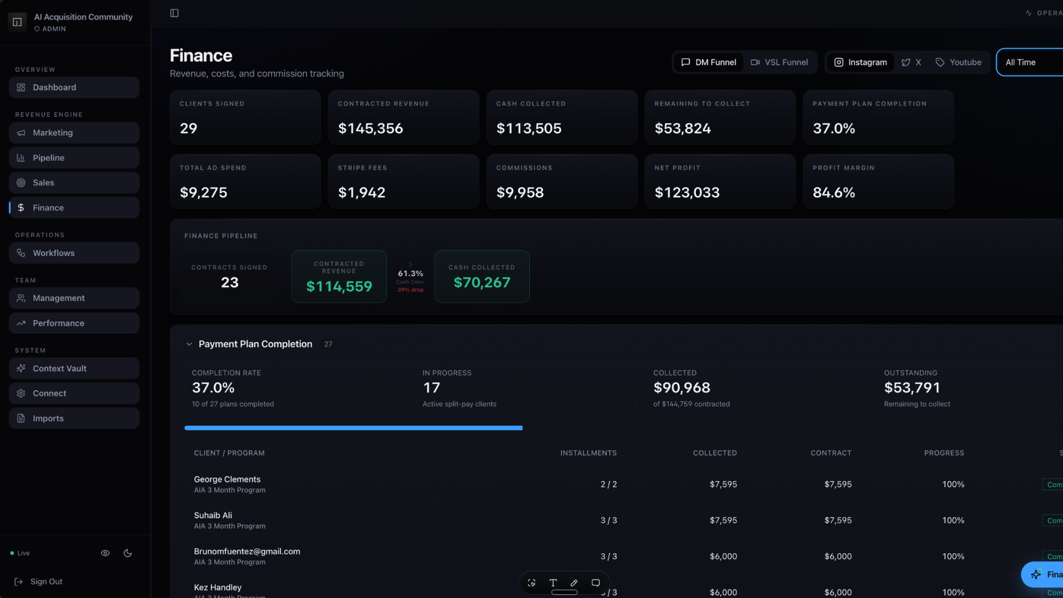Image resolution: width=1063 pixels, height=598 pixels.
Task: Click the Operations activity icon in the top-right
Action: coord(1028,13)
